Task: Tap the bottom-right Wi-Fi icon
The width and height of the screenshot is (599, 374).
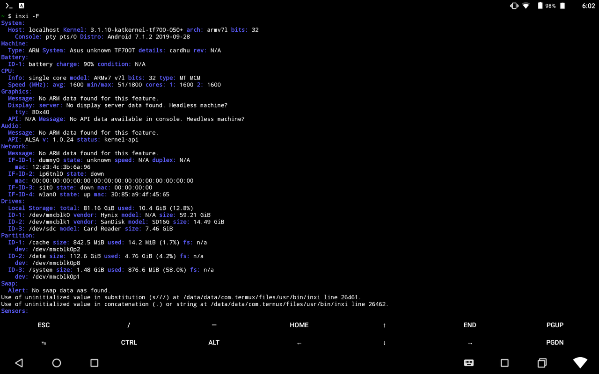Action: tap(580, 363)
